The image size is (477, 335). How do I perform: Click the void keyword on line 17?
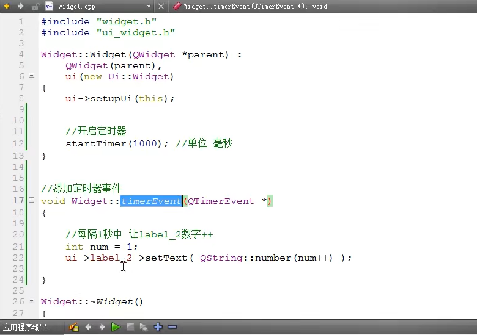coord(53,201)
